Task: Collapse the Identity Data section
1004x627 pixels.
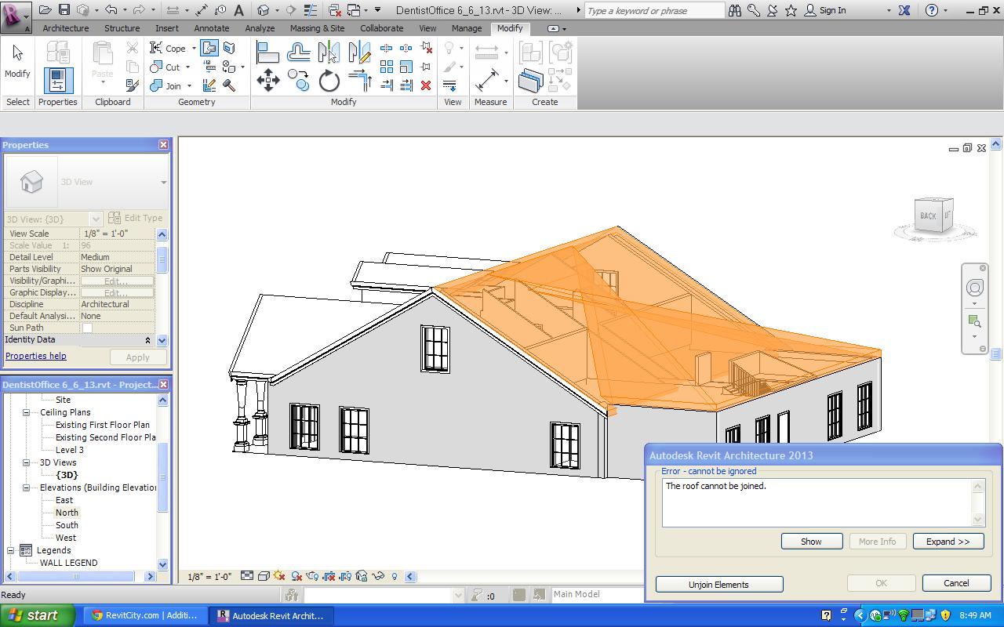Action: click(147, 340)
